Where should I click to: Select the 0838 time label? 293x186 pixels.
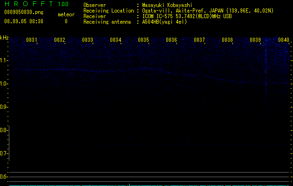coord(227,40)
